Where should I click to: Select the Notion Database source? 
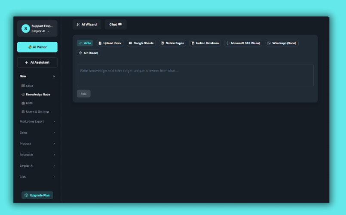[x=205, y=43]
